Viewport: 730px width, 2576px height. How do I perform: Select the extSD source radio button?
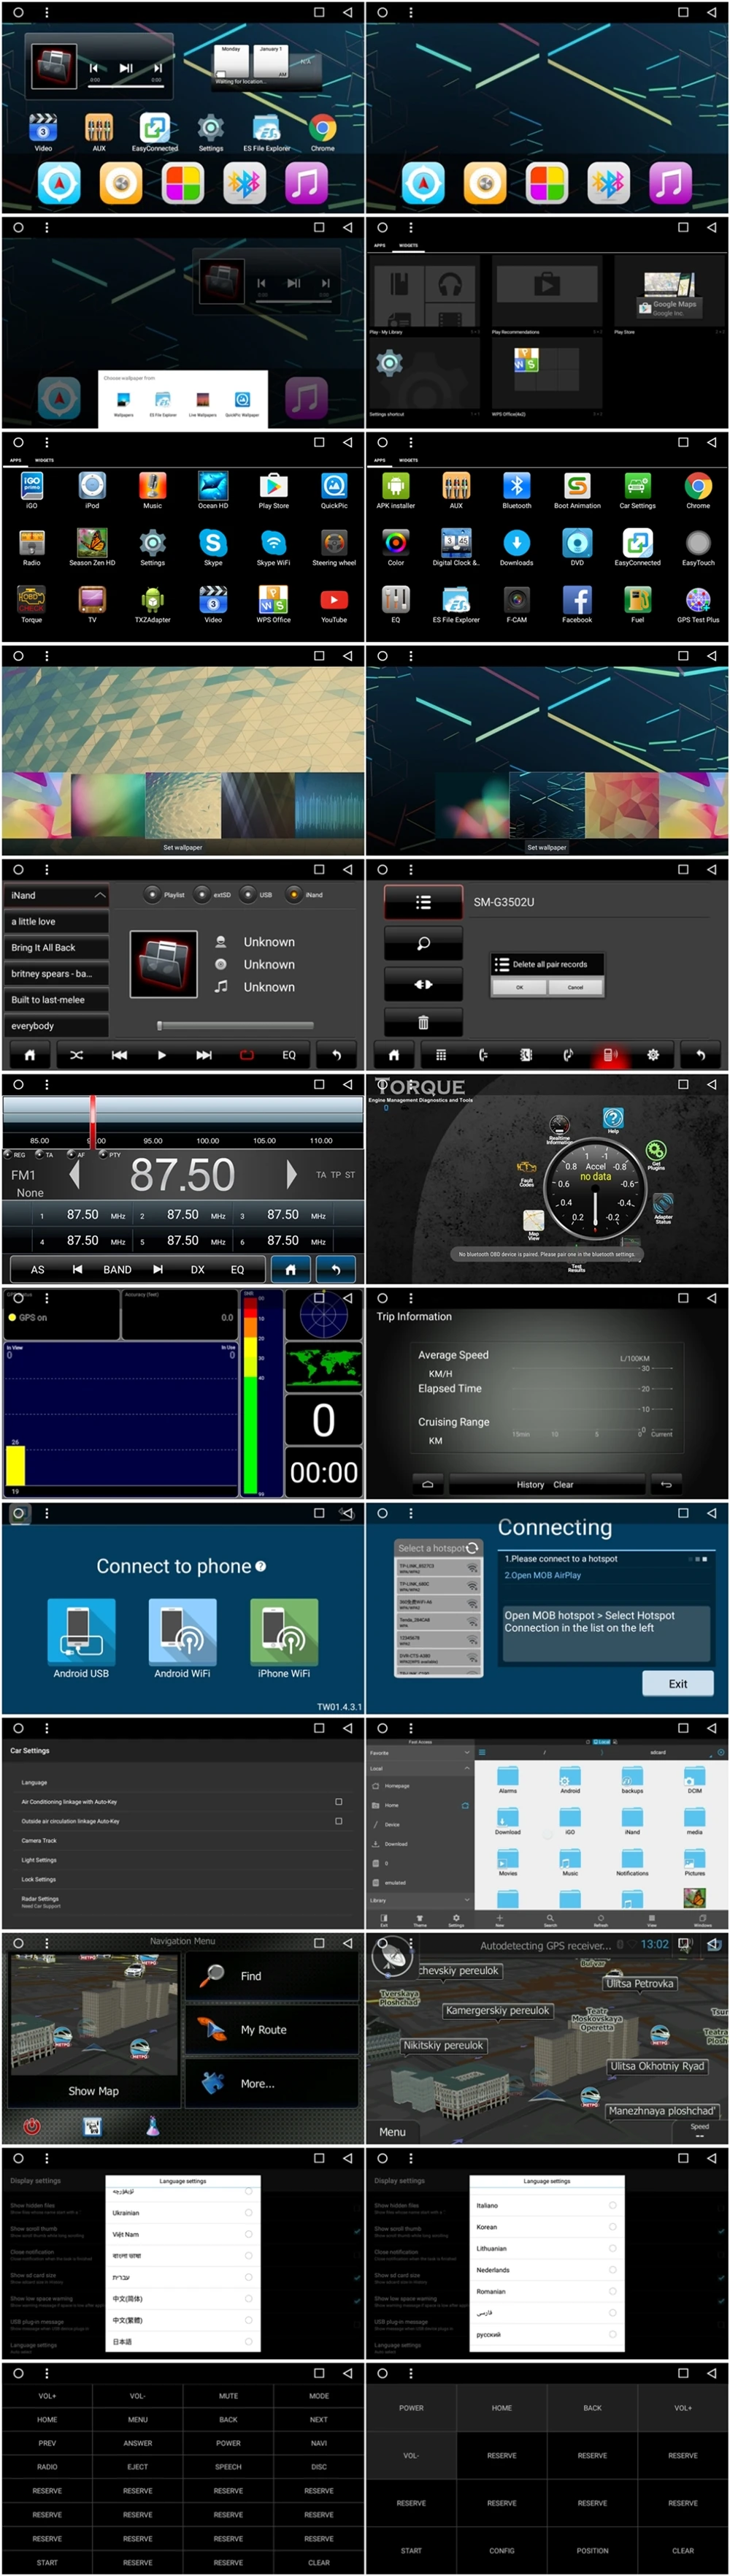coord(201,895)
